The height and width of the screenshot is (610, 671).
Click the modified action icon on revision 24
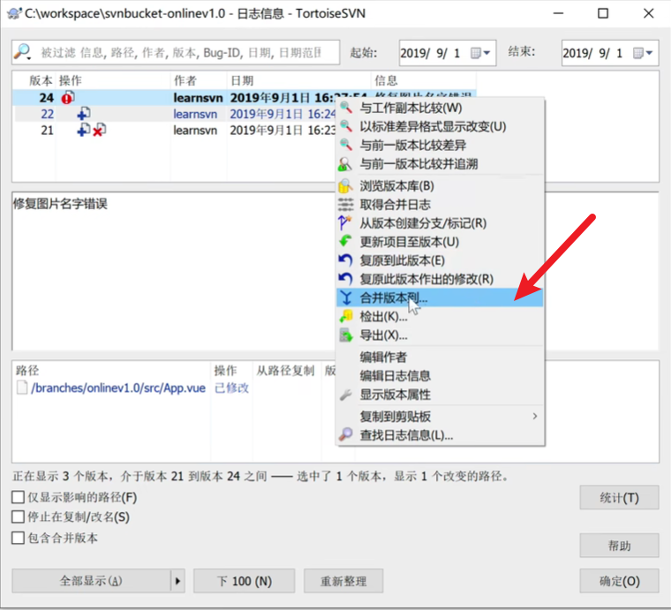coord(67,97)
